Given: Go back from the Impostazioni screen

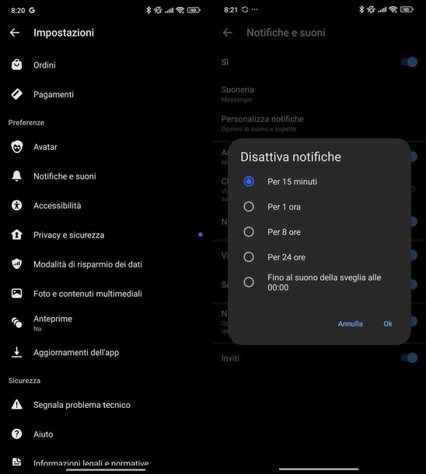Looking at the screenshot, I should point(15,33).
